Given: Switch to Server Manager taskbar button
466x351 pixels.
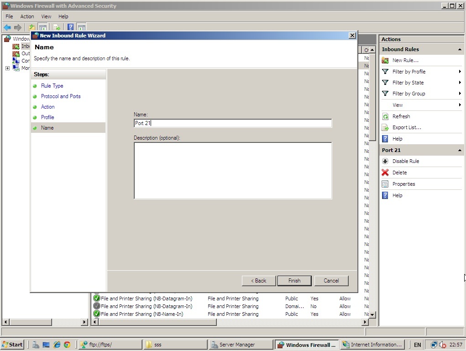Looking at the screenshot, I should click(x=241, y=345).
